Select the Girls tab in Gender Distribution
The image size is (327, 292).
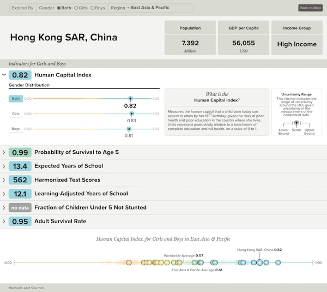pyautogui.click(x=16, y=114)
